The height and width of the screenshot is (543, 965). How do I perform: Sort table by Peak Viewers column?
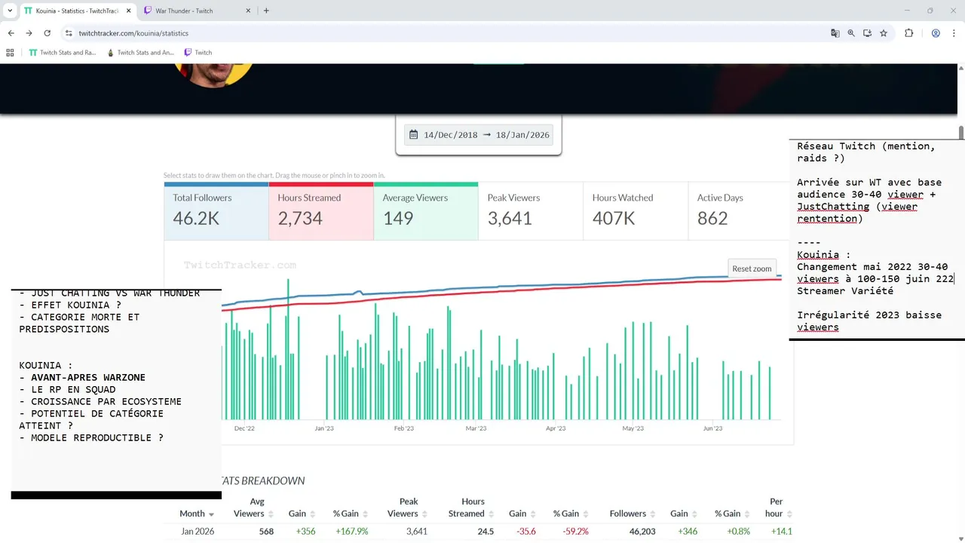(409, 508)
